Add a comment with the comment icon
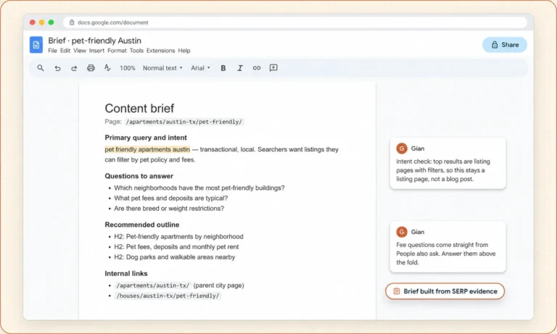The image size is (557, 334). (x=273, y=68)
